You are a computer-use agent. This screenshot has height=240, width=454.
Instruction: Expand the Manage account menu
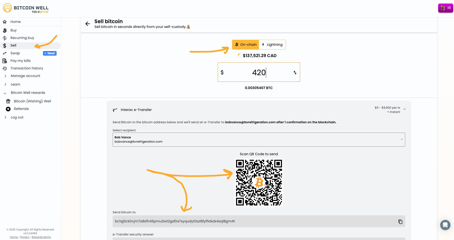(x=25, y=76)
